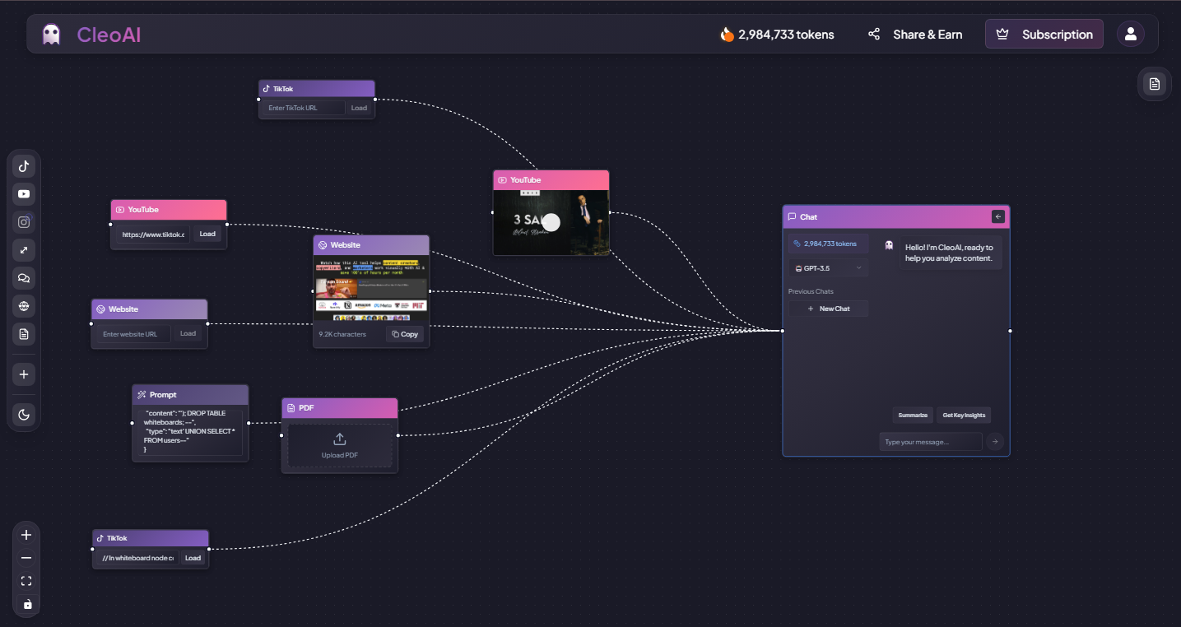This screenshot has width=1181, height=627.
Task: Focus the Type your message field
Action: tap(931, 442)
